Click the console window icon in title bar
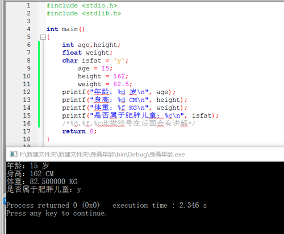Viewport: 284px width, 234px height. [x=14, y=154]
